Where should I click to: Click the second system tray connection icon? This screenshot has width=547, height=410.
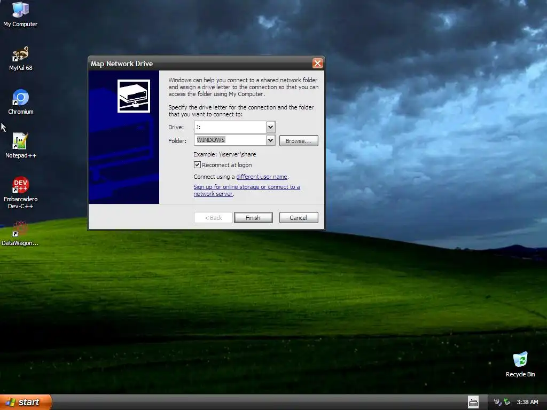[x=507, y=402]
